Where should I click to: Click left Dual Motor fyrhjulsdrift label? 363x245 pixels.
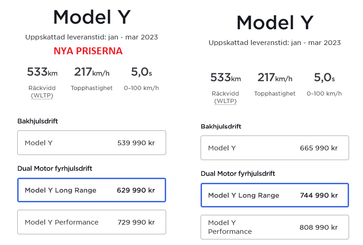pyautogui.click(x=54, y=168)
